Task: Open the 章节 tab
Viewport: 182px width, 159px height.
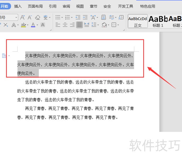Action: pyautogui.click(x=94, y=6)
